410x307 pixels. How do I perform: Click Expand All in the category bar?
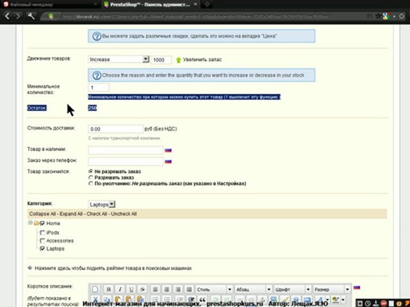point(71,214)
